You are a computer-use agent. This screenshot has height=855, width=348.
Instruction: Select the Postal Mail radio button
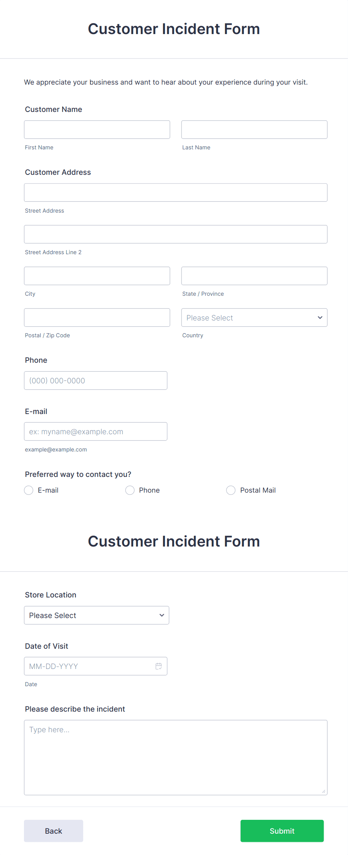231,490
